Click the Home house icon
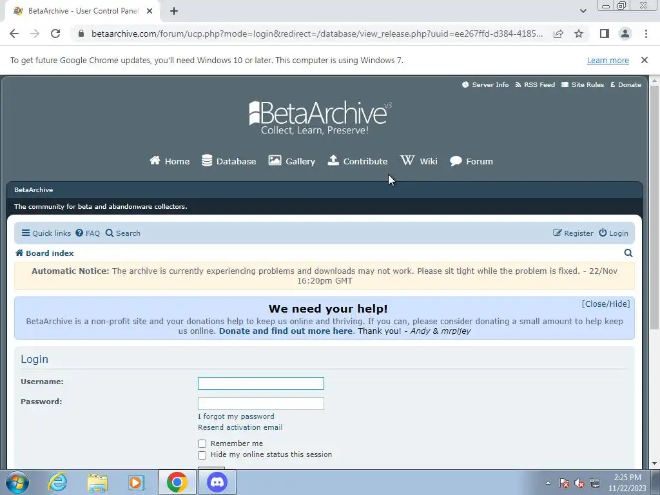Viewport: 660px width, 495px height. pyautogui.click(x=155, y=160)
